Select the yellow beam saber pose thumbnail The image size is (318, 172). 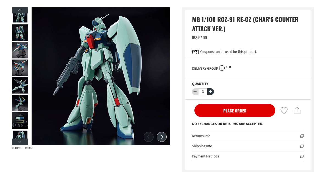click(x=20, y=103)
